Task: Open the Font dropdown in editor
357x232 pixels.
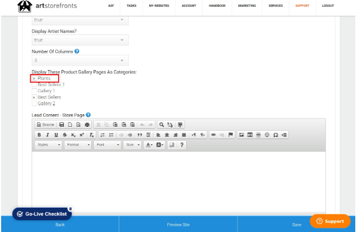Action: (107, 145)
